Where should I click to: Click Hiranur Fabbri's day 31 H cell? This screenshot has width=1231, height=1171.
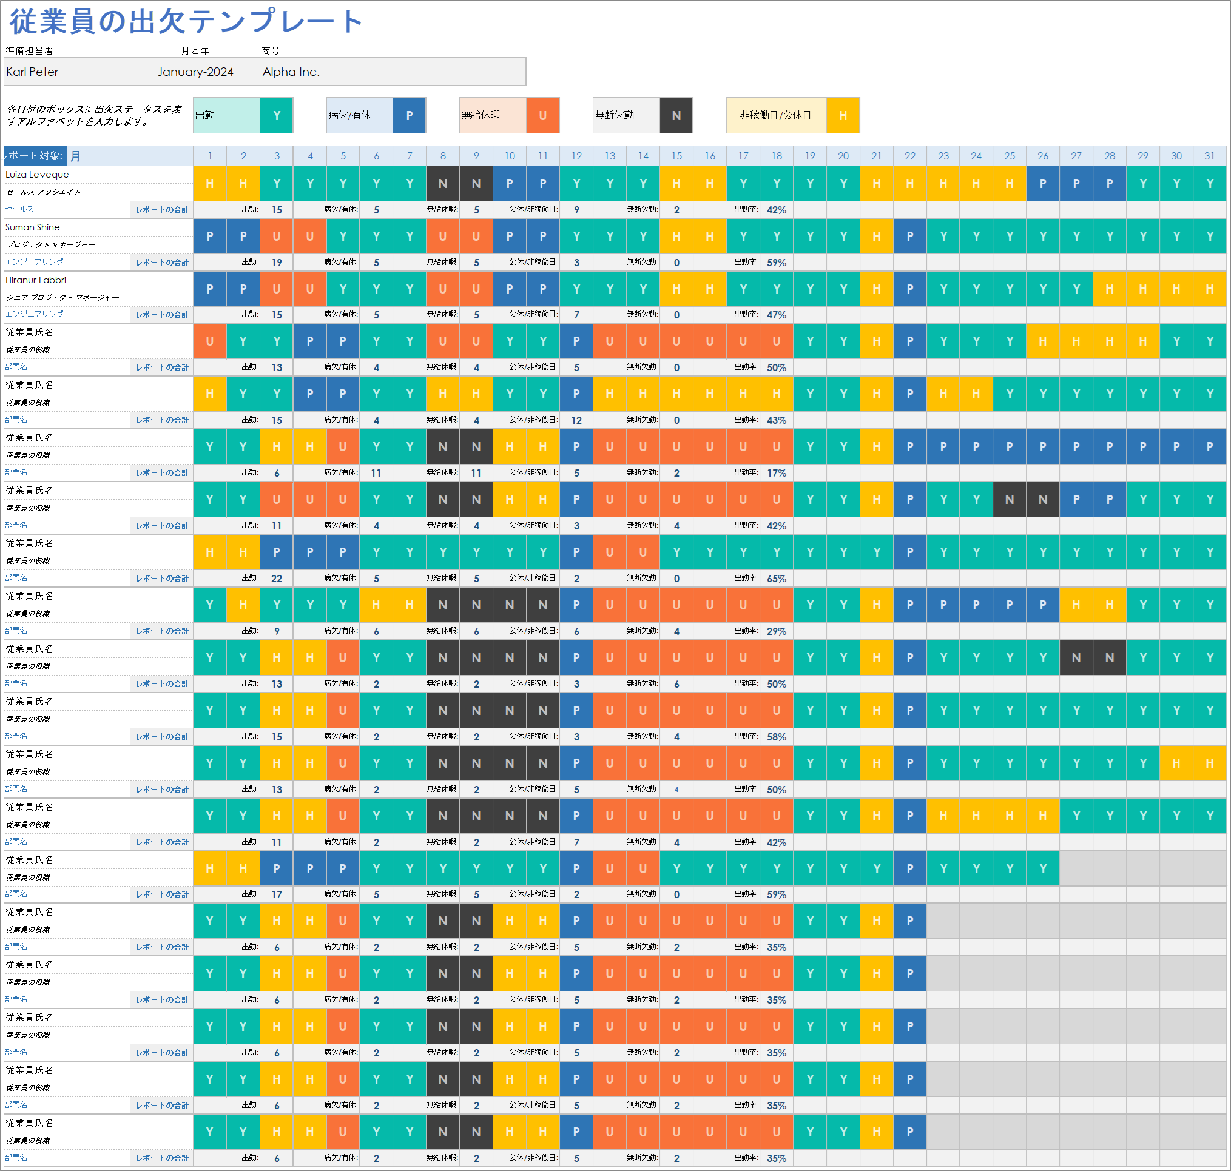[1210, 289]
